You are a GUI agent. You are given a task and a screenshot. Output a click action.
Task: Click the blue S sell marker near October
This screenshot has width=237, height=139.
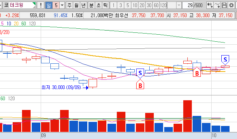click(x=225, y=60)
